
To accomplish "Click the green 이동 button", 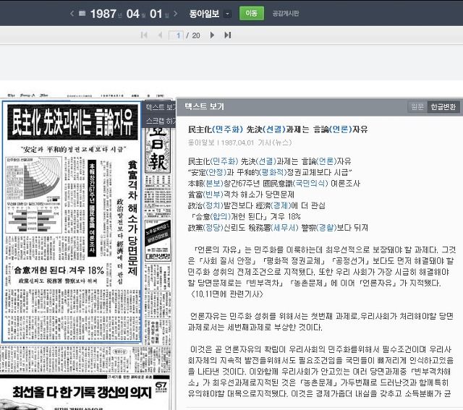I will click(x=251, y=13).
